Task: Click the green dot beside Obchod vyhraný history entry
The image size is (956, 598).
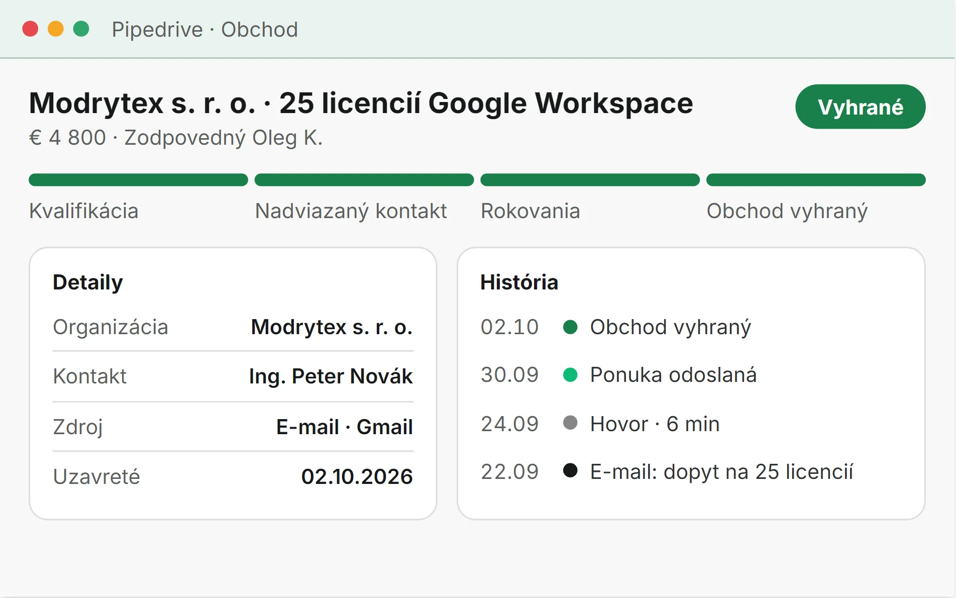Action: pyautogui.click(x=570, y=327)
